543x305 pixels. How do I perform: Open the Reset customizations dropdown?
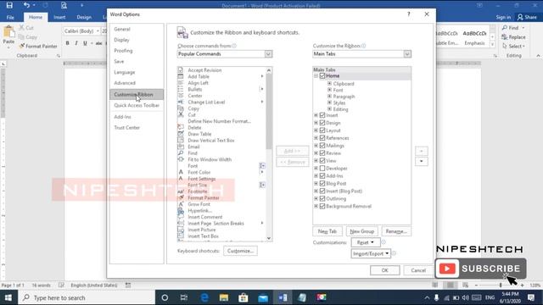pyautogui.click(x=366, y=242)
